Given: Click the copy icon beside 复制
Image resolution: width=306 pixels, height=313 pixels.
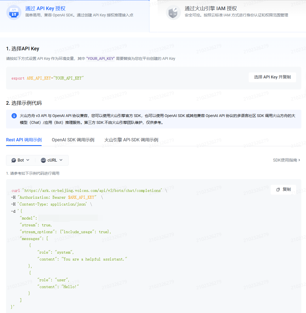Looking at the screenshot, I should [x=278, y=189].
